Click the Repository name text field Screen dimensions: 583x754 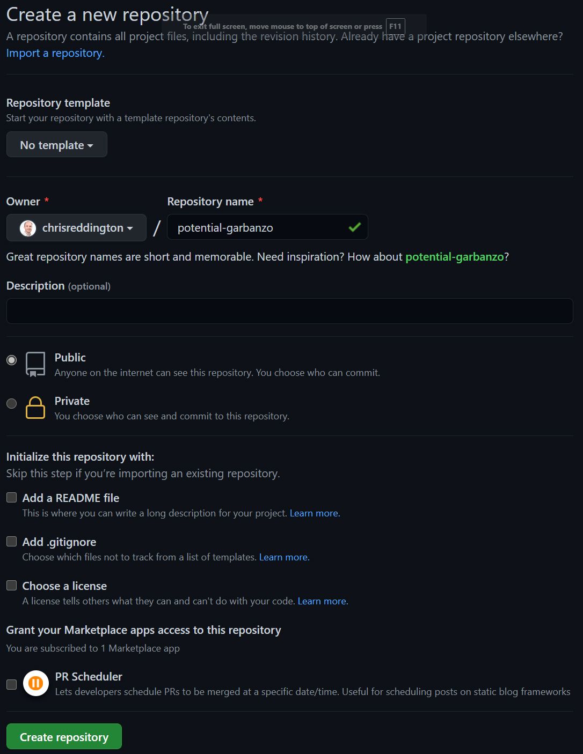tap(258, 227)
